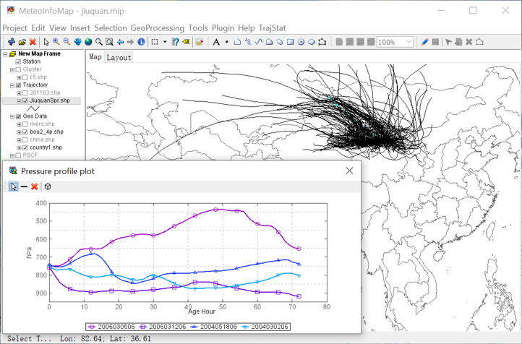Select the Pan hand tool
This screenshot has width=522, height=344.
(x=77, y=42)
